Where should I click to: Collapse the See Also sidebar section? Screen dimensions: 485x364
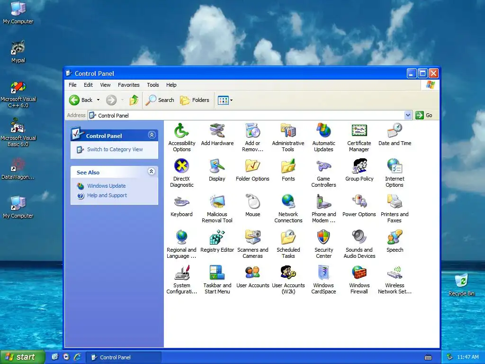[x=151, y=172]
